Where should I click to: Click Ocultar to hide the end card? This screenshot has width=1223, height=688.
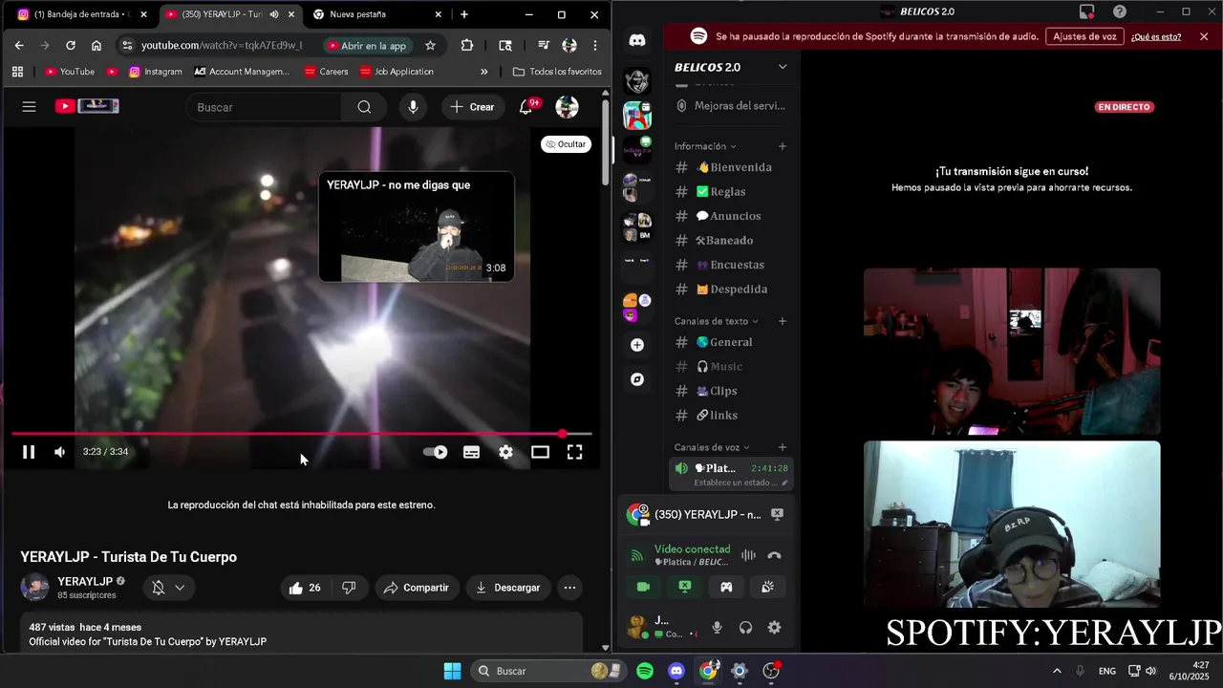click(x=566, y=144)
